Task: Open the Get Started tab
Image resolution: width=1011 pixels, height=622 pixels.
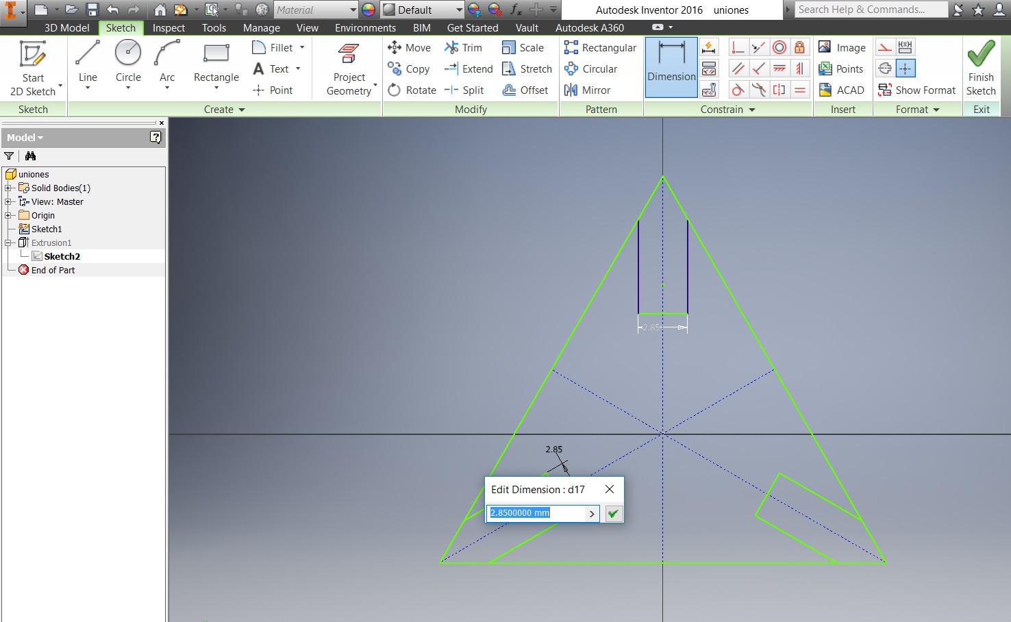Action: click(x=473, y=27)
